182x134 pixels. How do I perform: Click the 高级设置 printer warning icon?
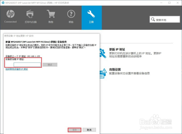(x=103, y=73)
